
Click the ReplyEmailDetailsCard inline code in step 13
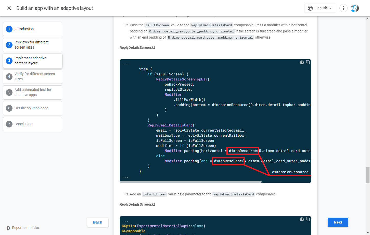[x=234, y=194]
